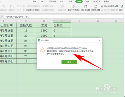This screenshot has height=97, width=125.
Task: Click attendance cell with value 18
Action: click(x=26, y=61)
